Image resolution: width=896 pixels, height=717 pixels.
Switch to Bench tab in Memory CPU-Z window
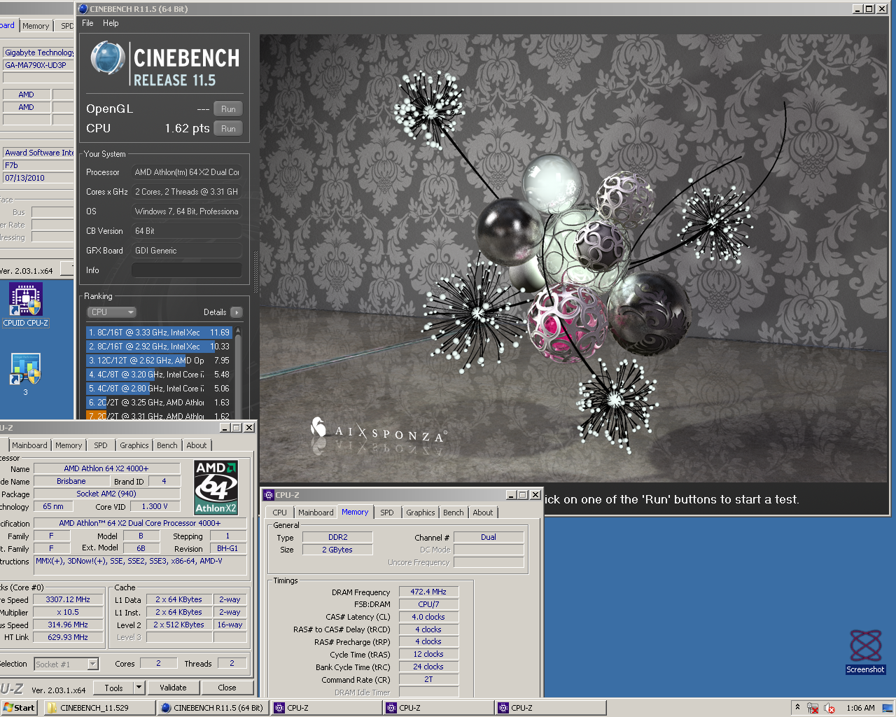[454, 513]
